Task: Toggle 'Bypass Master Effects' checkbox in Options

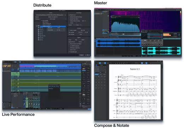Action: click(69, 44)
